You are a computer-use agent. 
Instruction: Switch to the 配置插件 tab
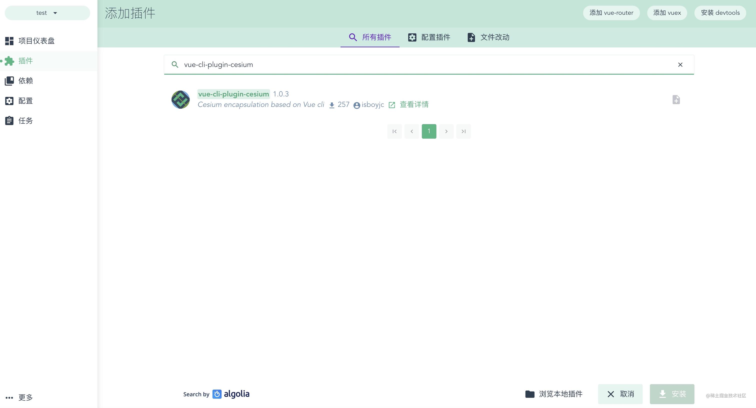tap(429, 37)
